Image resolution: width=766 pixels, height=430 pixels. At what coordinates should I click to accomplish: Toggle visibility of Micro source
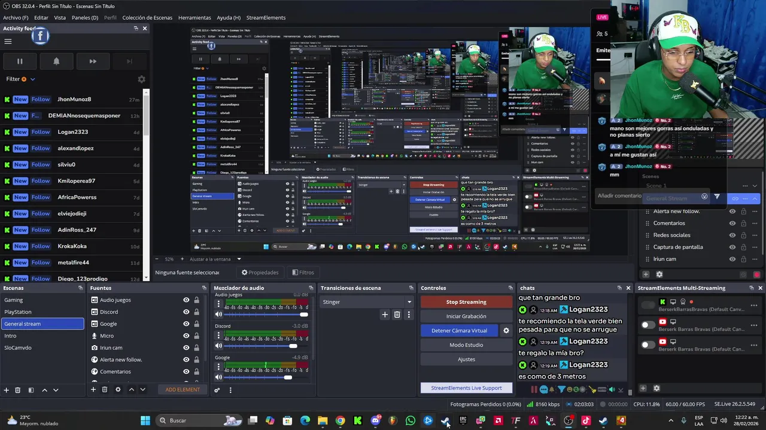point(186,336)
